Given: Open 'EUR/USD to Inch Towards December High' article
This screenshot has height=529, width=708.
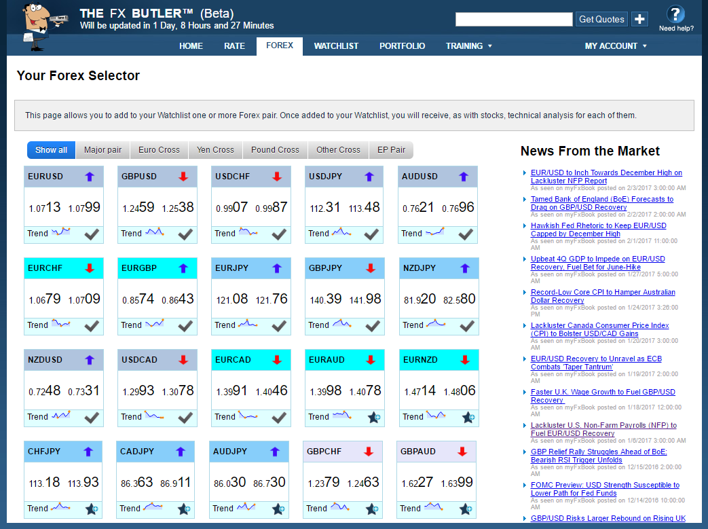Looking at the screenshot, I should (606, 177).
